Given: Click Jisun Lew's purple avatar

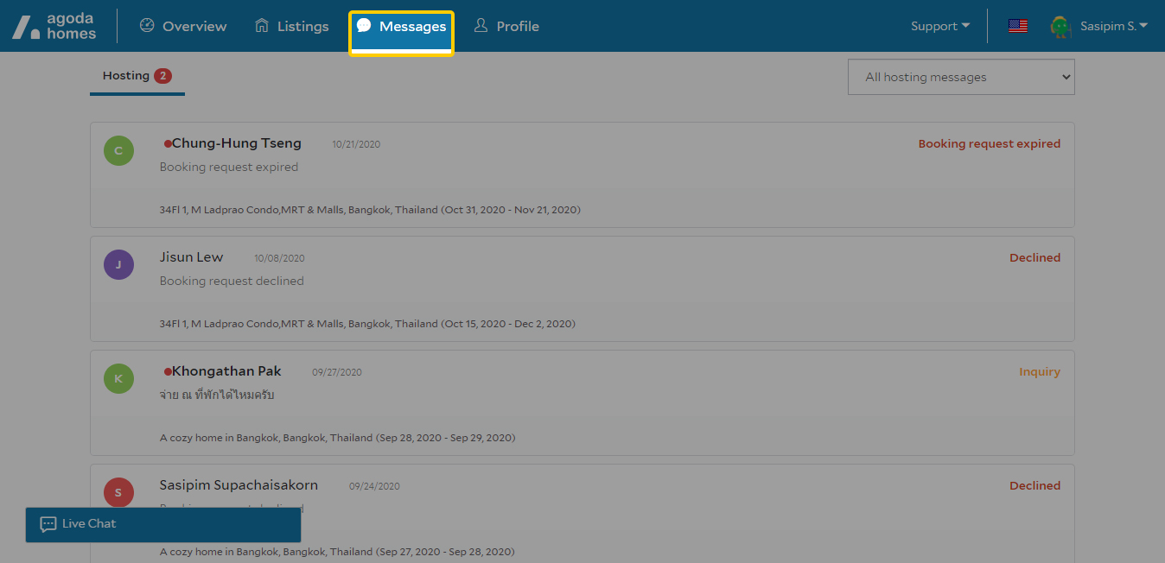Looking at the screenshot, I should tap(118, 265).
